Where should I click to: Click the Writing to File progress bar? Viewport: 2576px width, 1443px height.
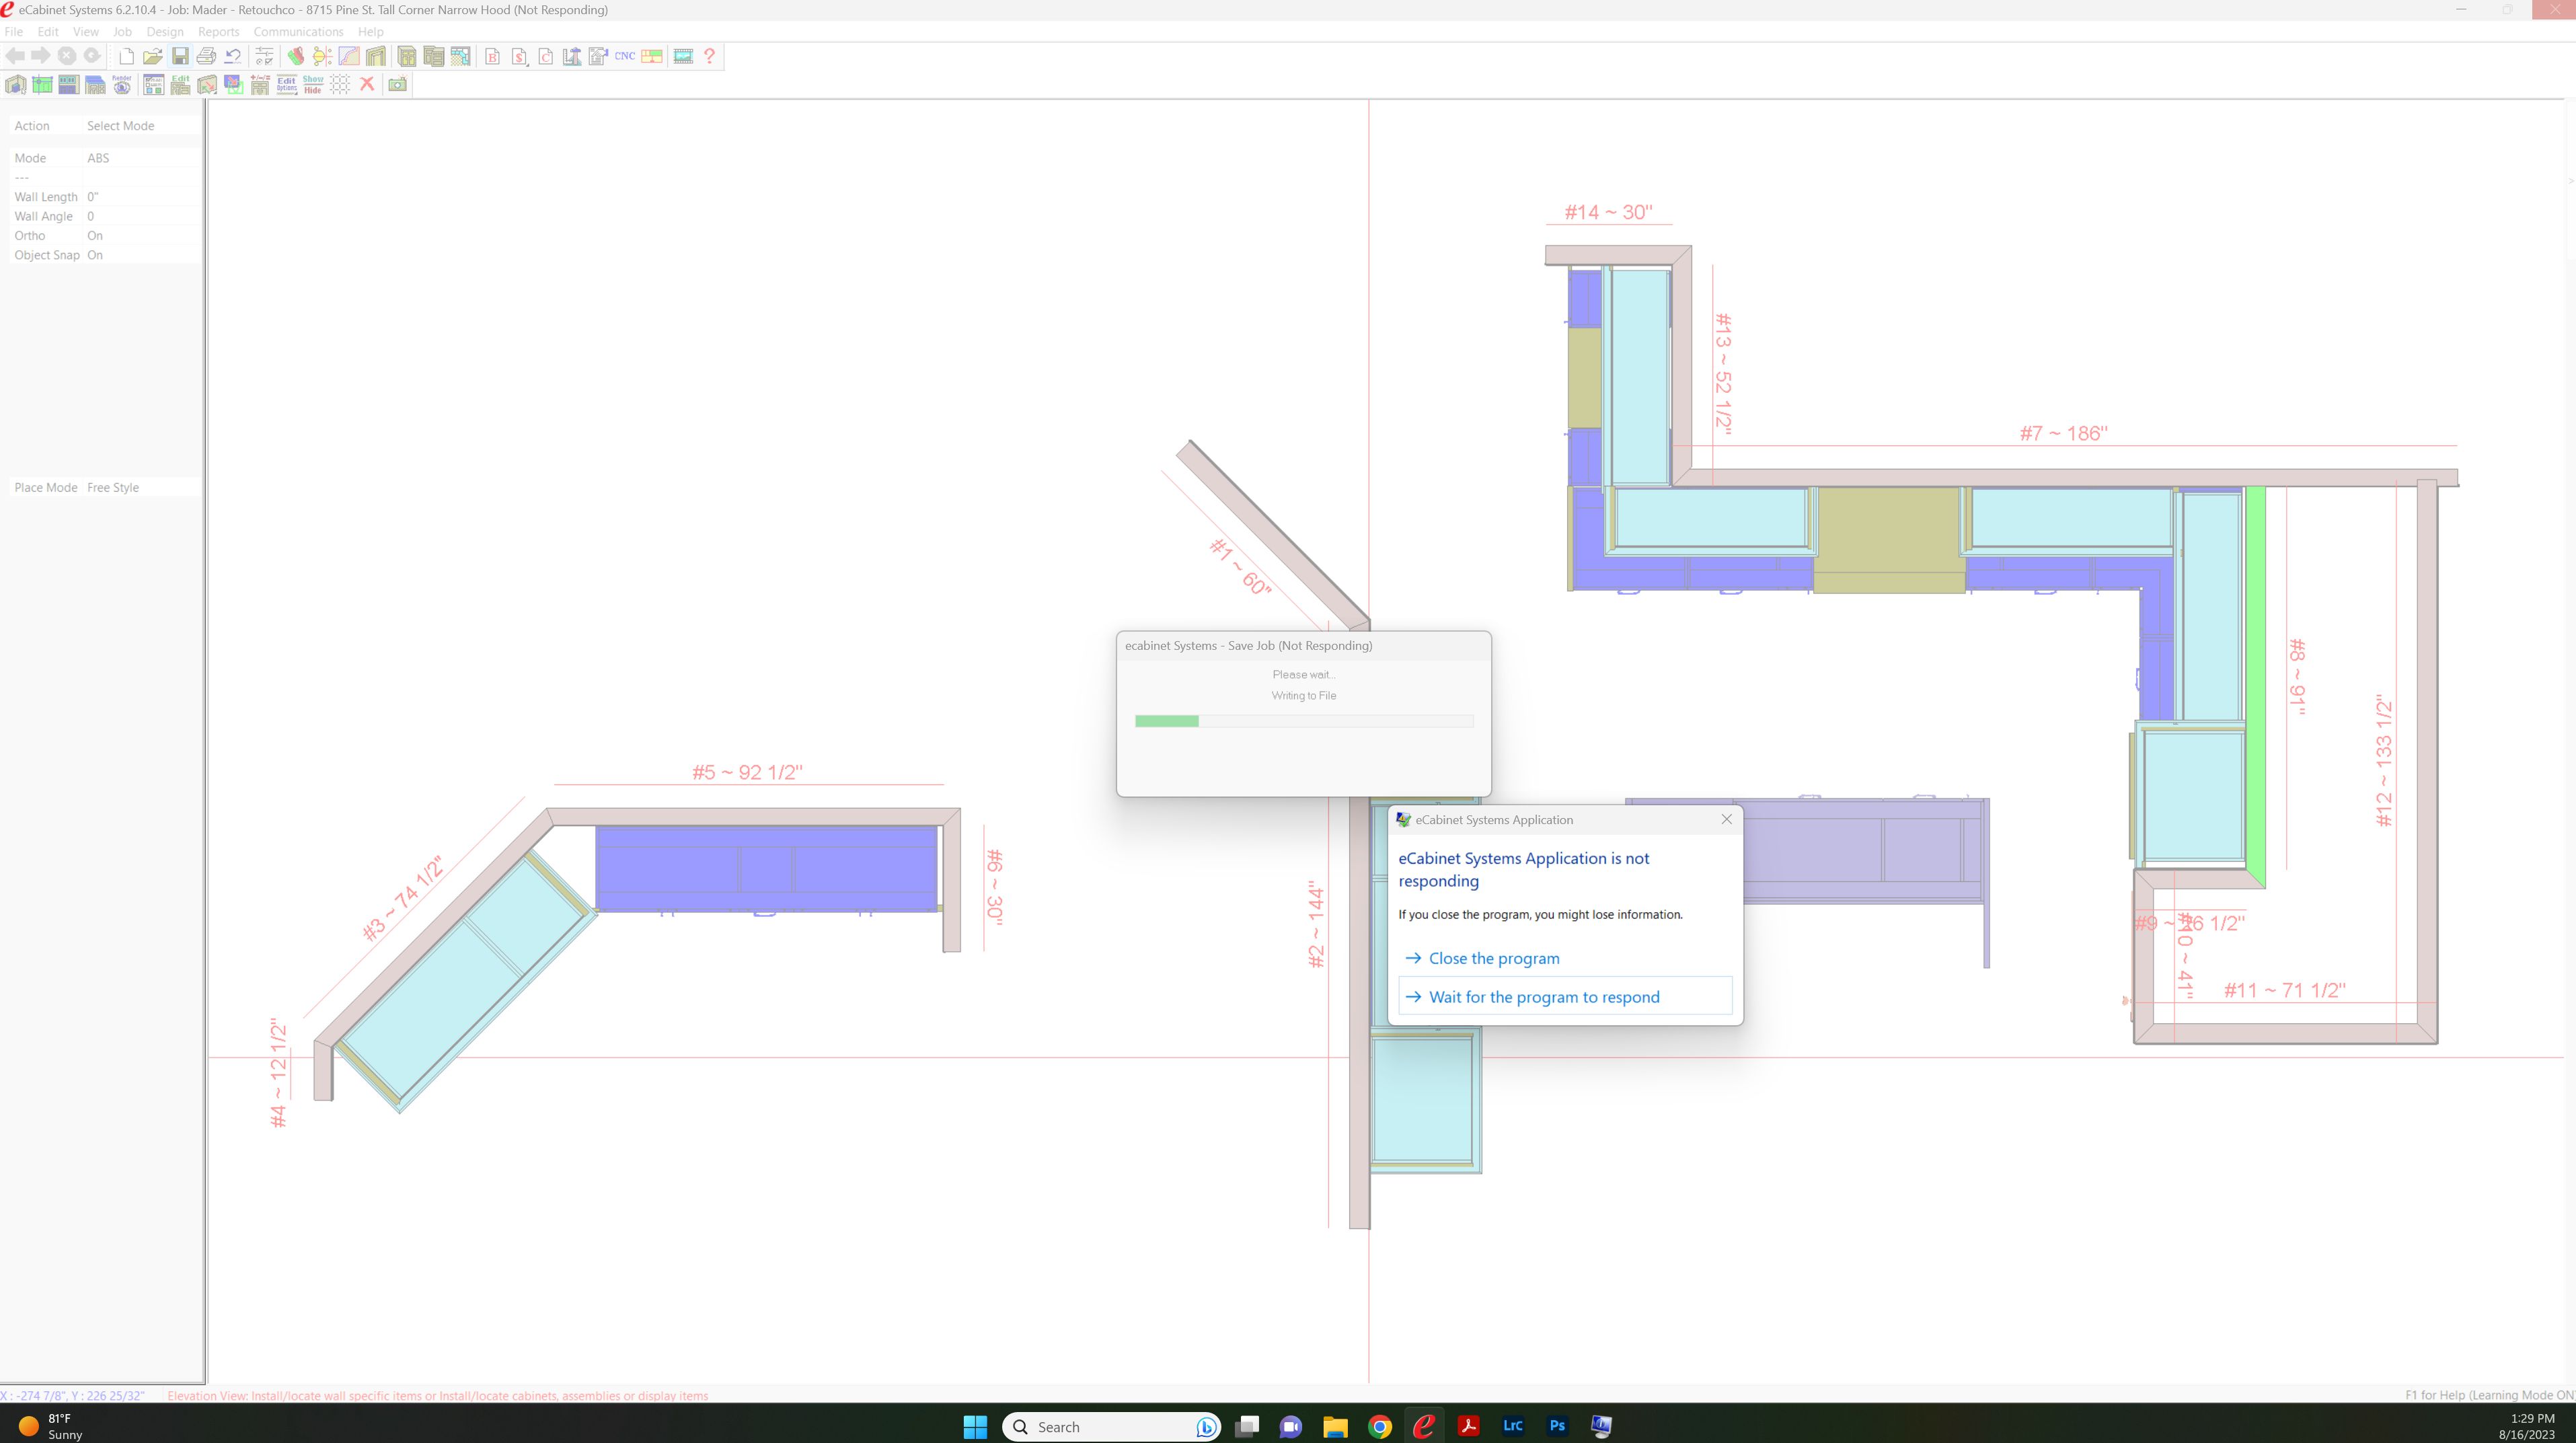[1303, 721]
